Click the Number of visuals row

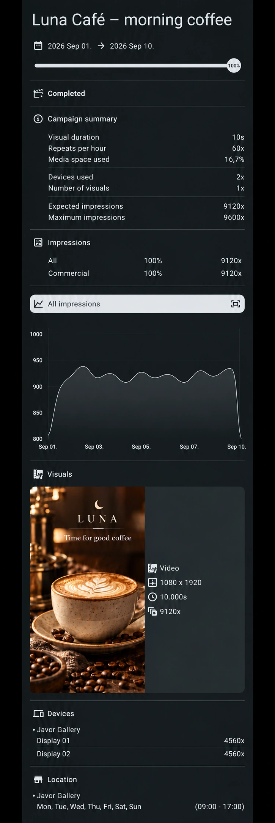pos(146,188)
